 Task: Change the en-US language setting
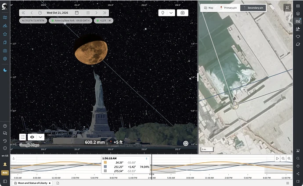tap(5, 156)
